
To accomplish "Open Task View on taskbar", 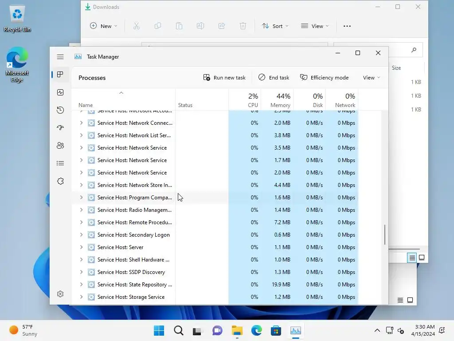I will (198, 330).
